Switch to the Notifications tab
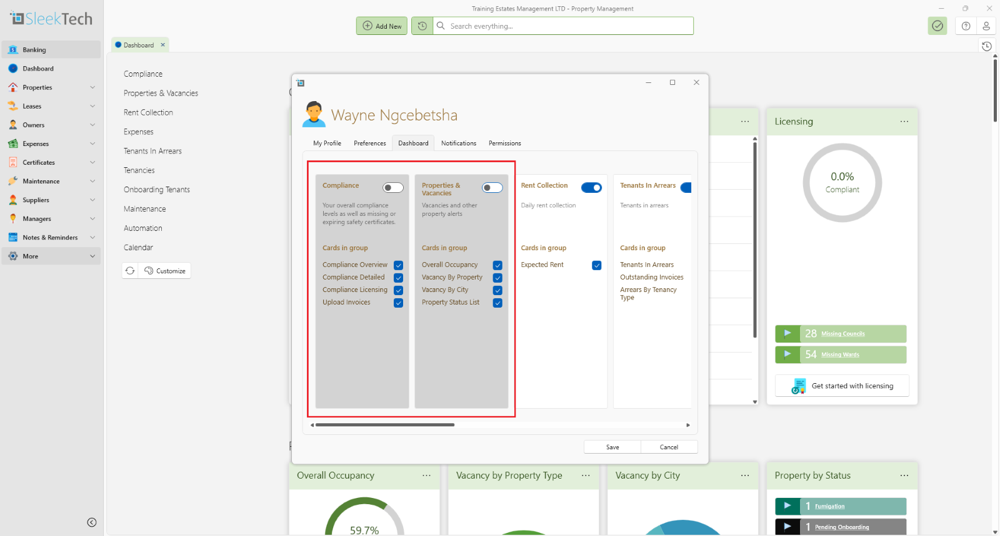The image size is (1000, 536). (x=459, y=144)
